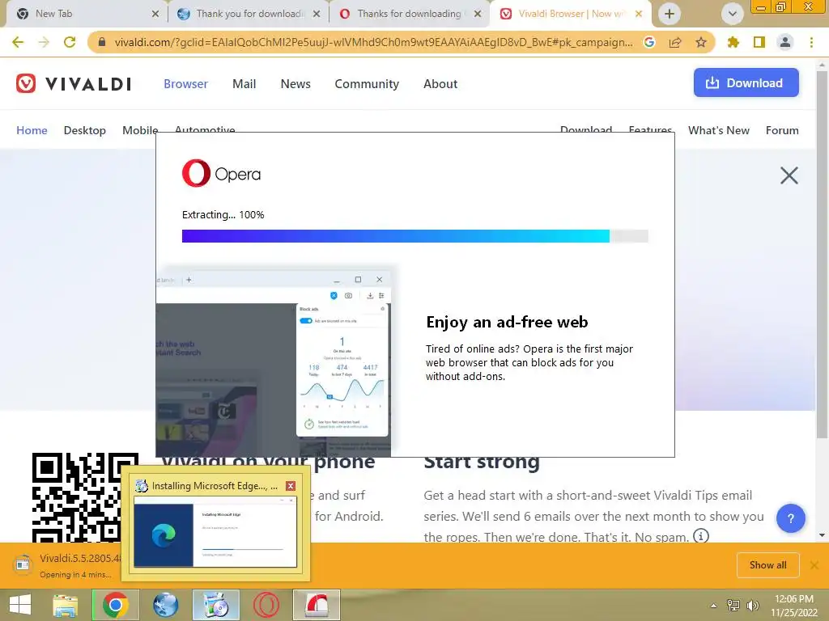829x621 pixels.
Task: Click the Vivaldi logo
Action: click(74, 83)
